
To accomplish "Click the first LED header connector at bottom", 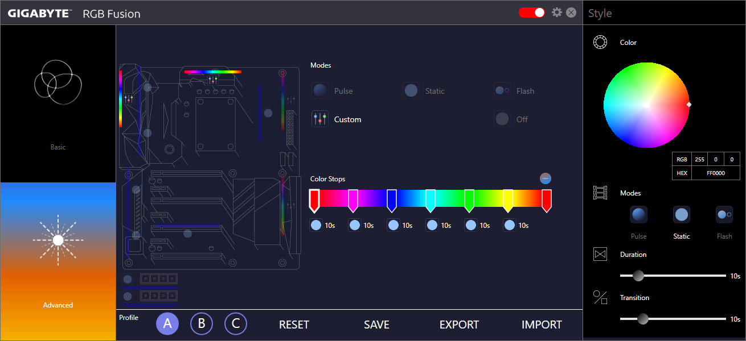I will [x=158, y=278].
